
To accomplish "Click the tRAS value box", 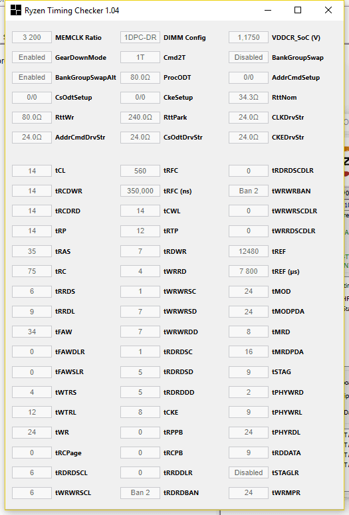I will [32, 251].
